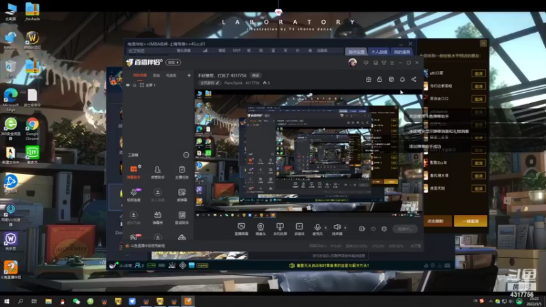546x307 pixels.
Task: Click 点击刷新 in the invite panel
Action: [436, 221]
